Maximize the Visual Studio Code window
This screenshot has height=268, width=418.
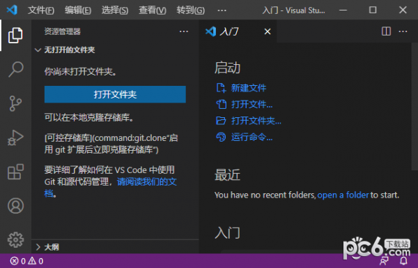coord(373,10)
